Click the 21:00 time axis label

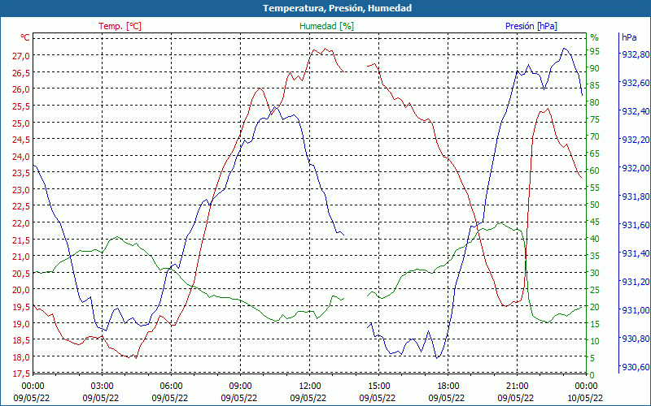pyautogui.click(x=517, y=387)
